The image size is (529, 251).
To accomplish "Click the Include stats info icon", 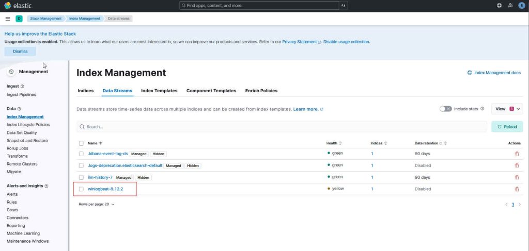I will pyautogui.click(x=482, y=109).
